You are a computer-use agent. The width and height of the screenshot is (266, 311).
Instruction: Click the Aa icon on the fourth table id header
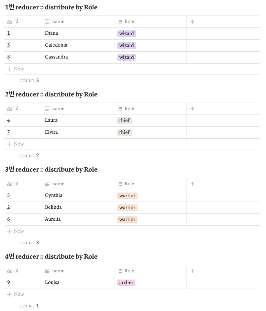pyautogui.click(x=10, y=271)
